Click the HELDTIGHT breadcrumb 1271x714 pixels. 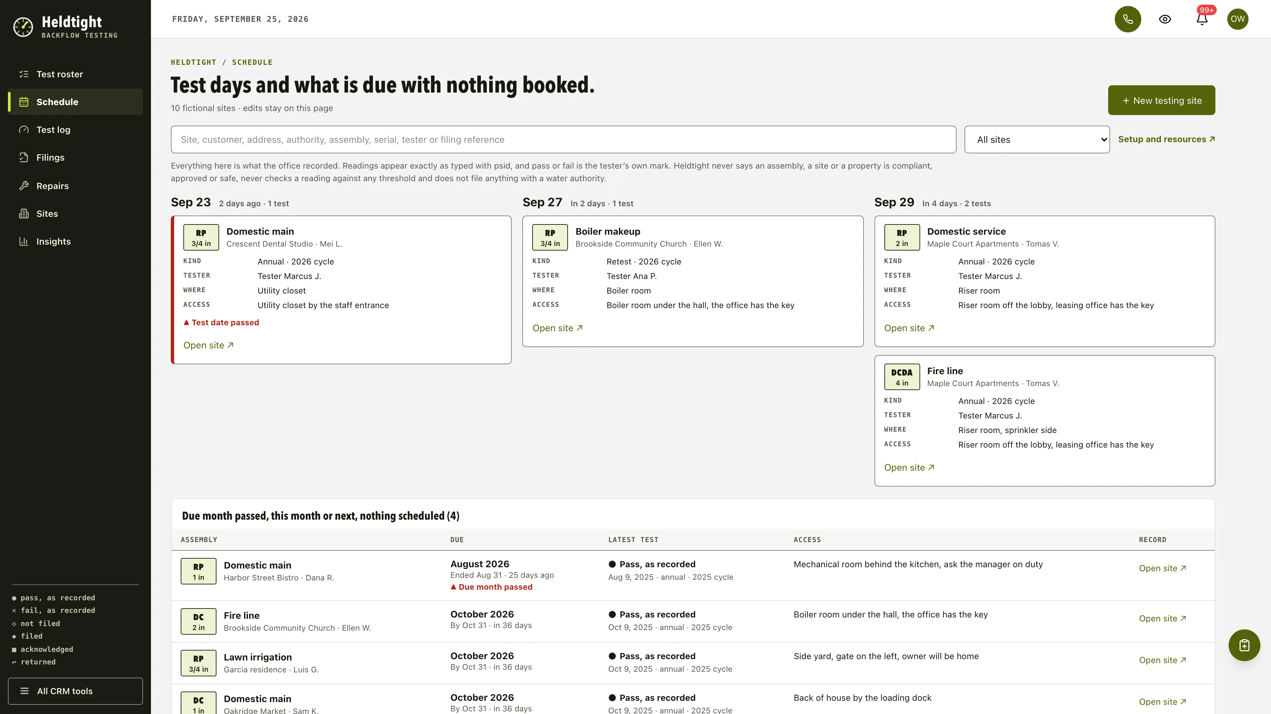193,62
